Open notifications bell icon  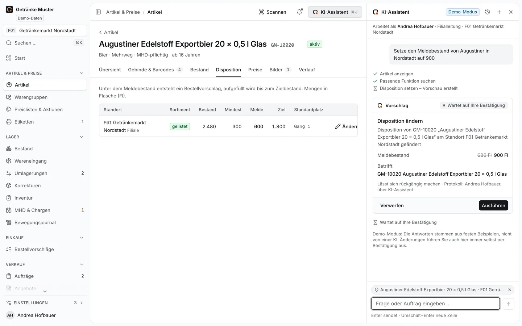click(x=299, y=12)
